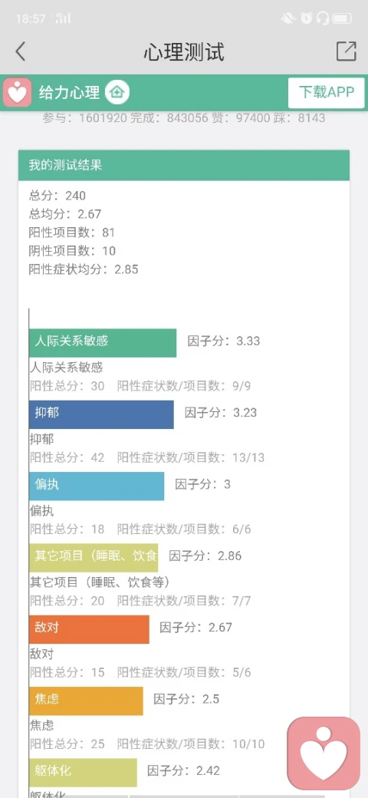Select the orange 敌对 bar
The width and height of the screenshot is (368, 798).
point(89,629)
